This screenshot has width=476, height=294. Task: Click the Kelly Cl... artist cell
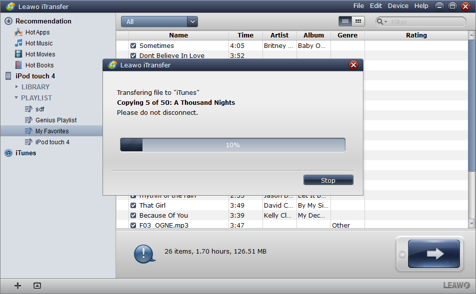[x=277, y=216]
